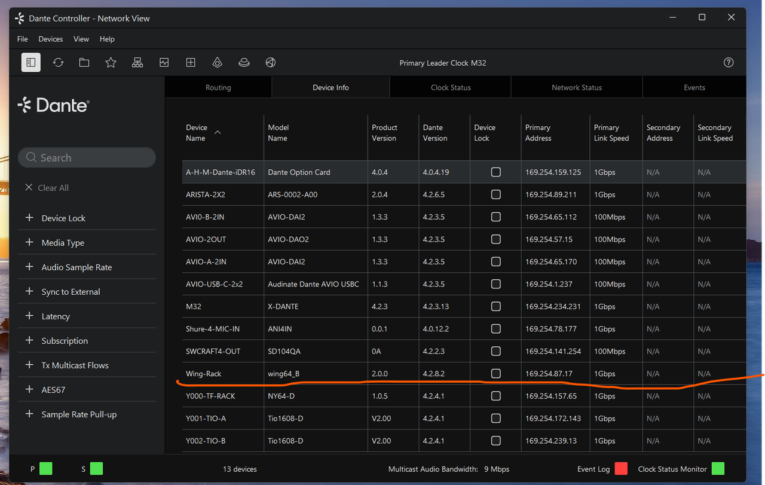Click the star icon in the toolbar
Viewport: 765px width, 485px height.
point(111,62)
